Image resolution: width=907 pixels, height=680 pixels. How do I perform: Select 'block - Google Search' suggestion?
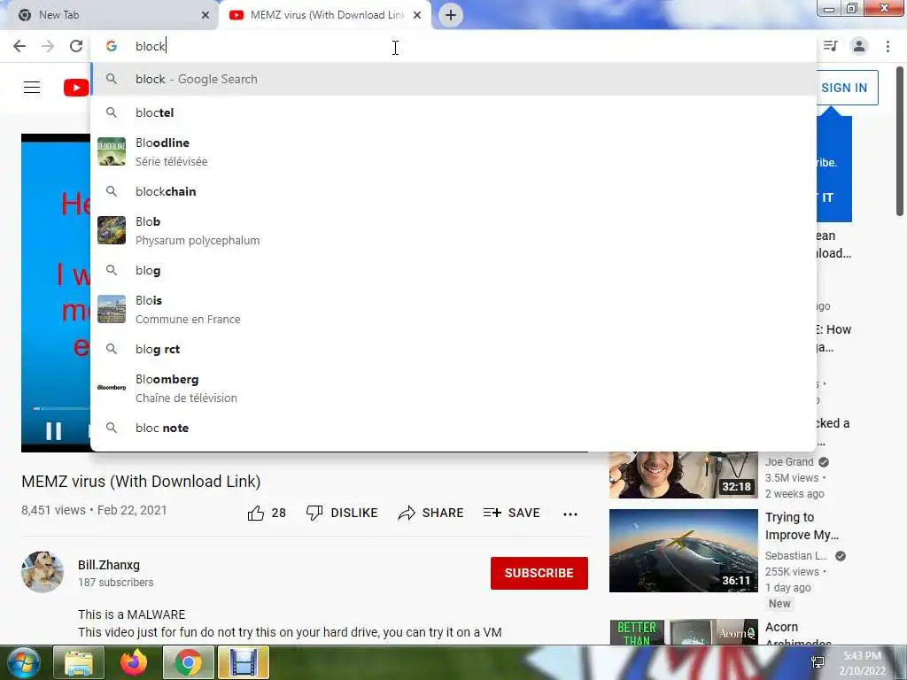point(453,79)
